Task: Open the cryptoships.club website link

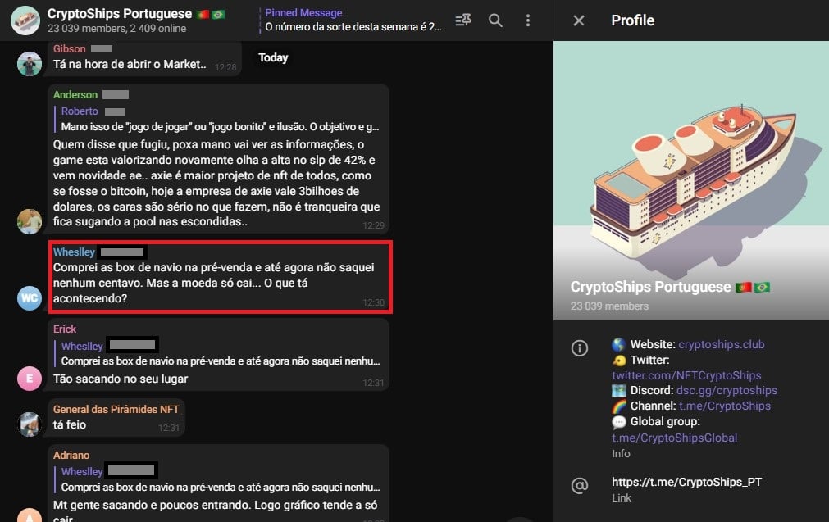Action: pyautogui.click(x=721, y=344)
